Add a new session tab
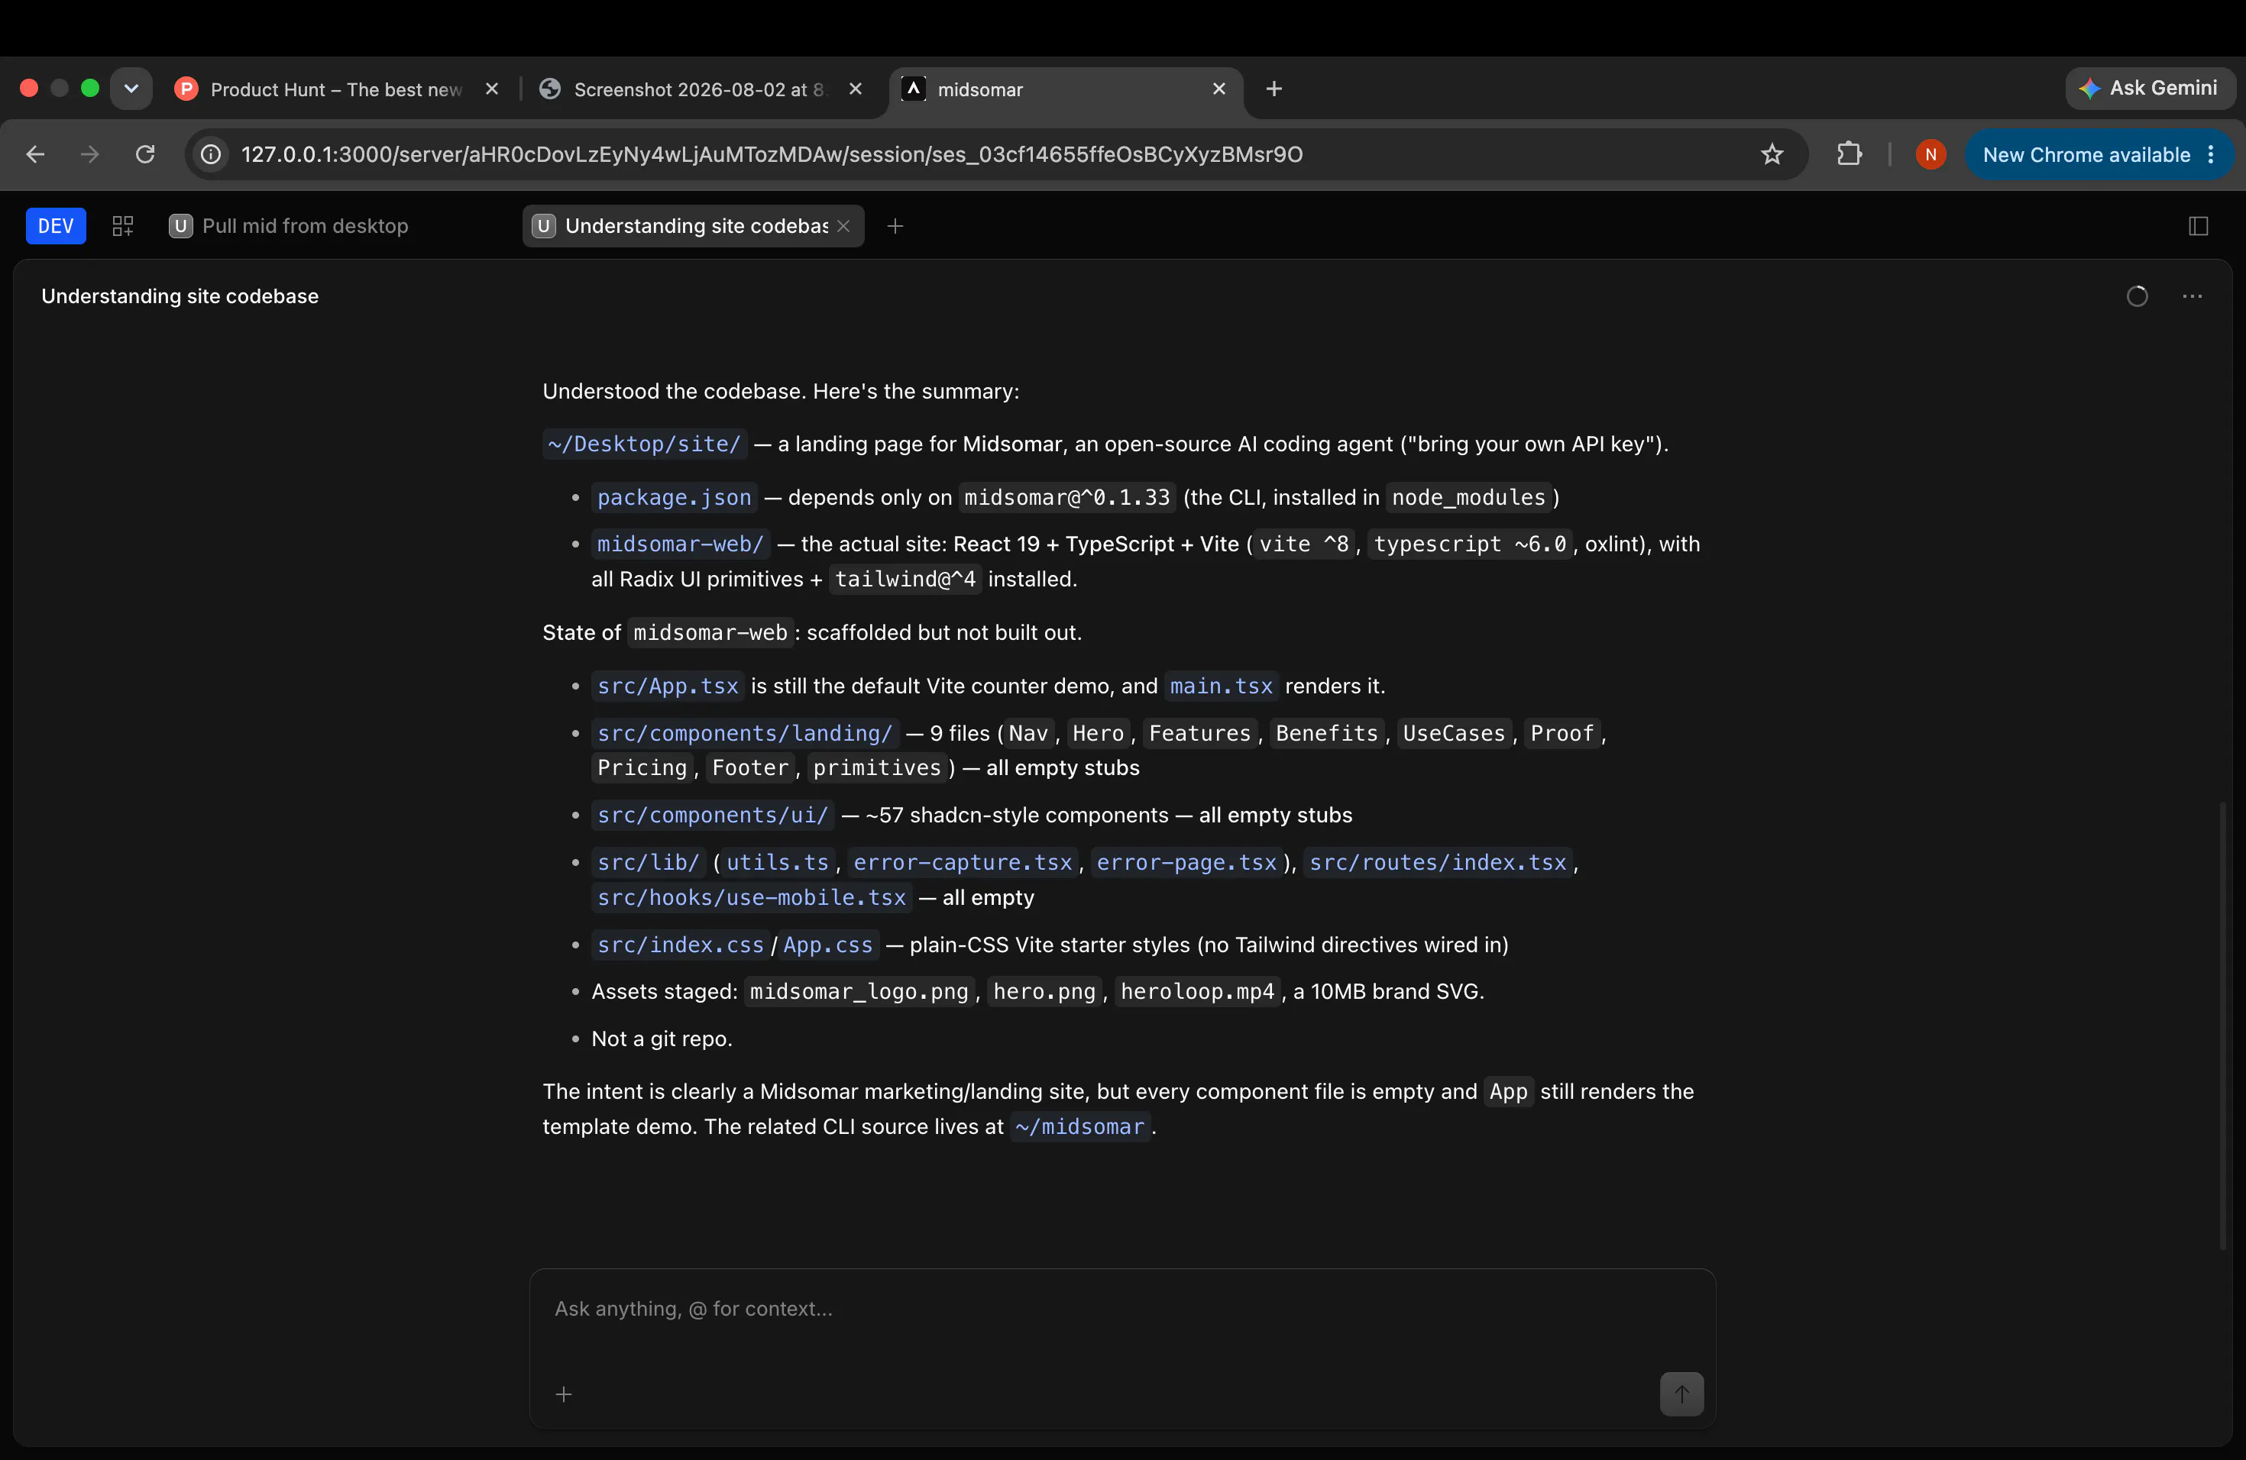Screen dimensions: 2246x1460 point(895,226)
